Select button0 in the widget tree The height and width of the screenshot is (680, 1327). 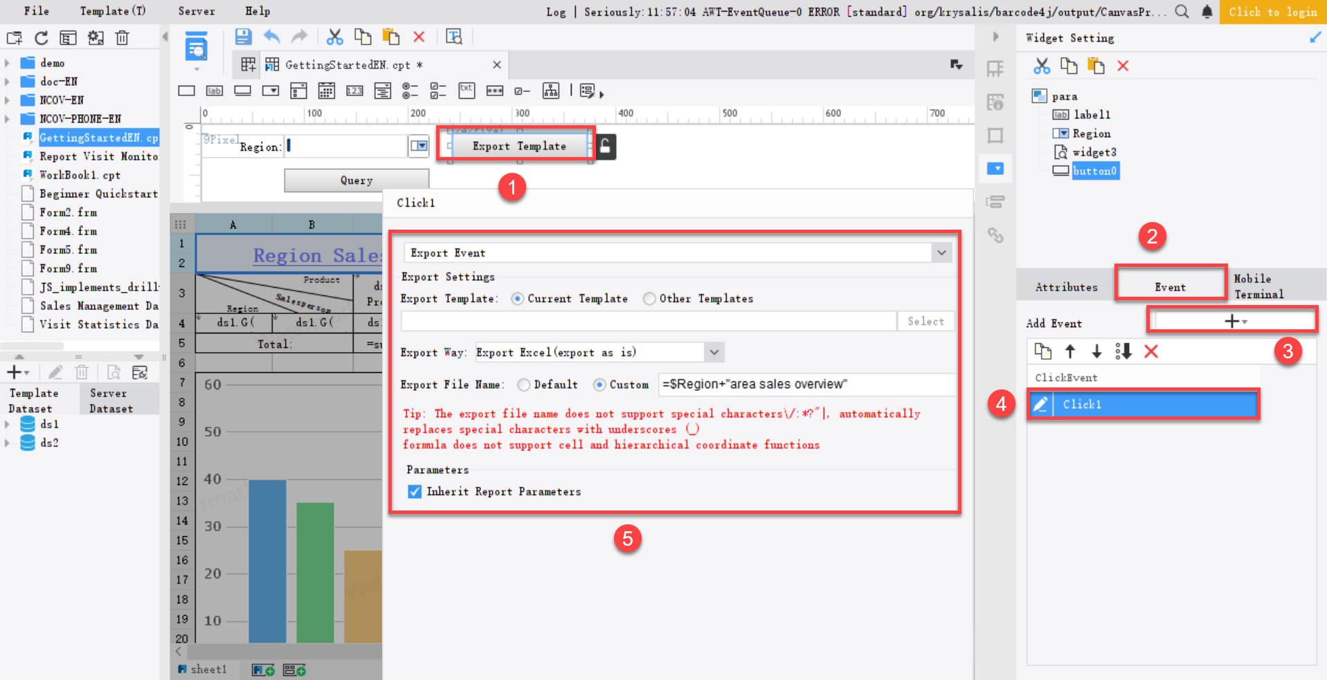click(1094, 171)
